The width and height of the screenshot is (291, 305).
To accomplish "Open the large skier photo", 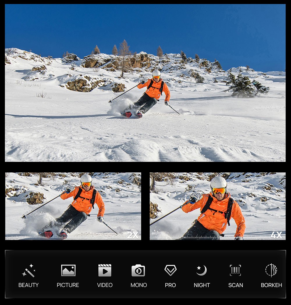I will (145, 83).
